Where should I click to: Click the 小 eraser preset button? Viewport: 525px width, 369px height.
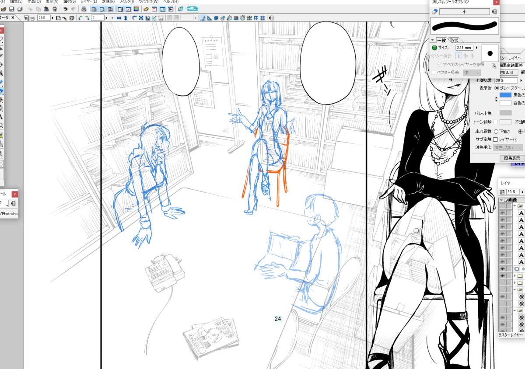[x=465, y=12]
